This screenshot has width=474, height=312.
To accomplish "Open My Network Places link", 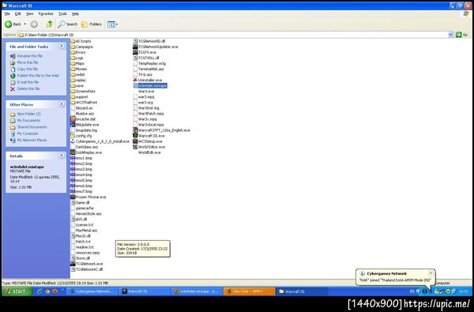I will [x=32, y=141].
